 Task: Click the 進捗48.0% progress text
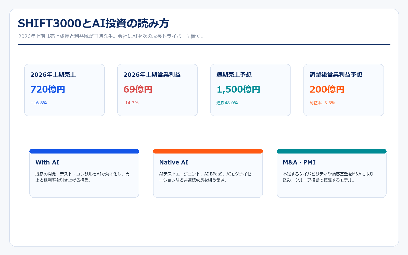(x=227, y=103)
